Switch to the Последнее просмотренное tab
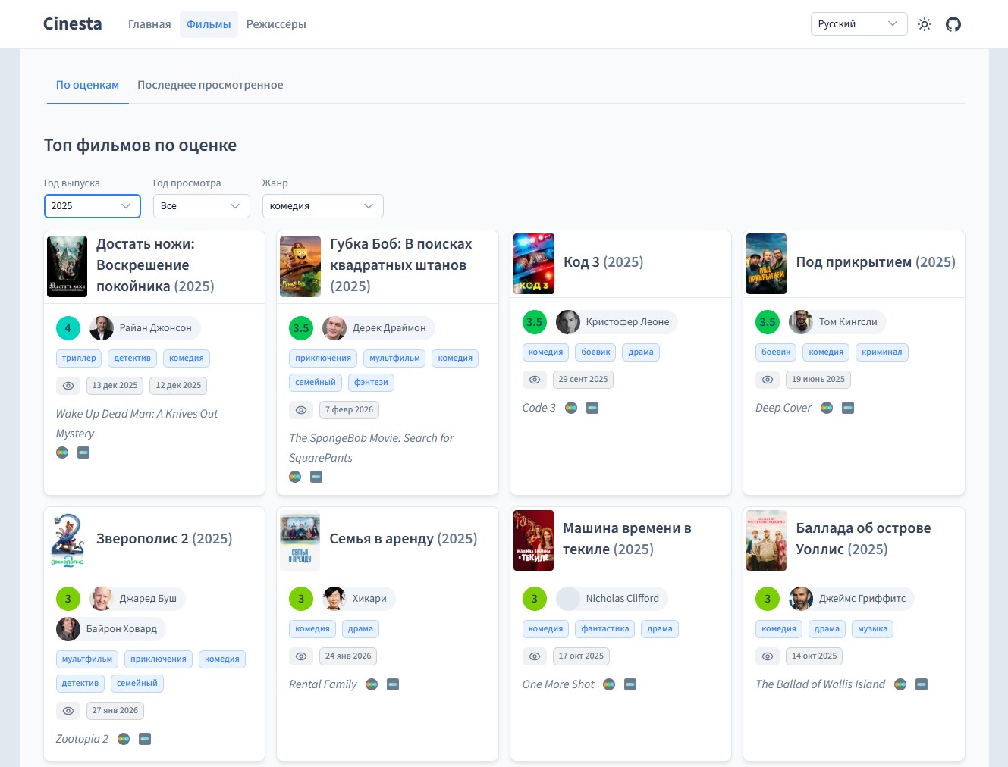1008x767 pixels. pyautogui.click(x=210, y=85)
